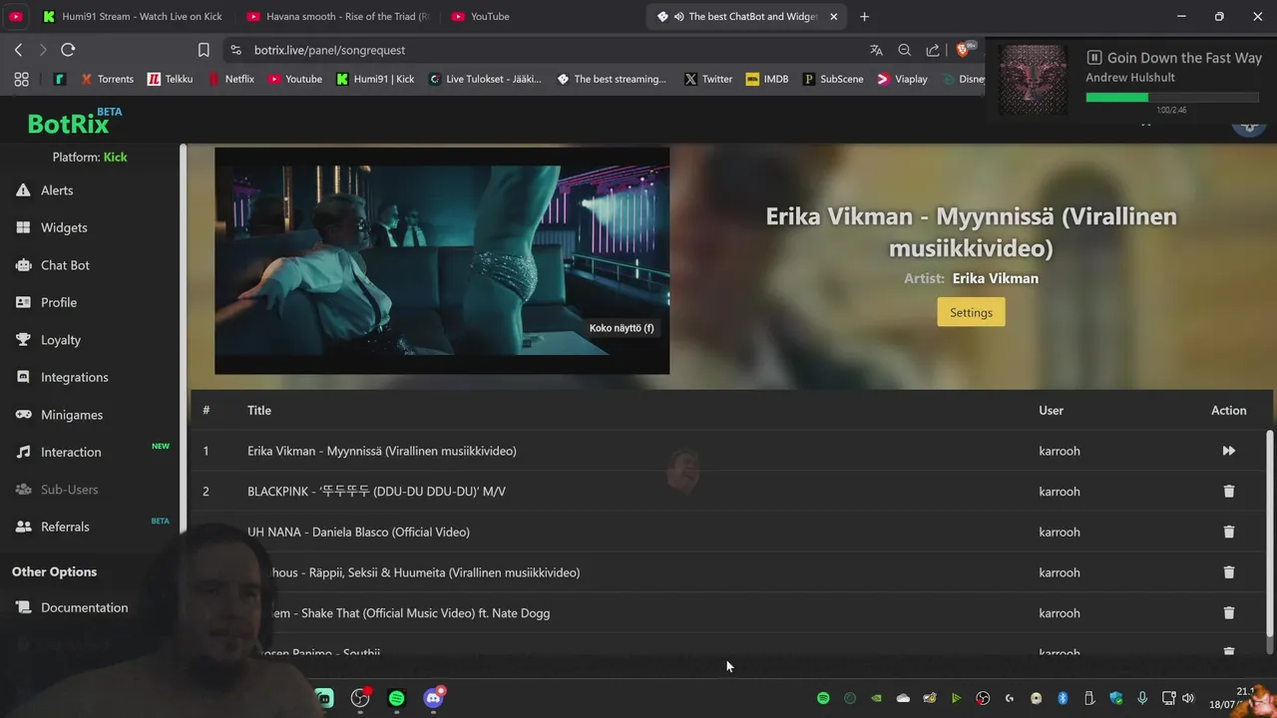Reload the current page
1277x718 pixels.
[x=68, y=50]
